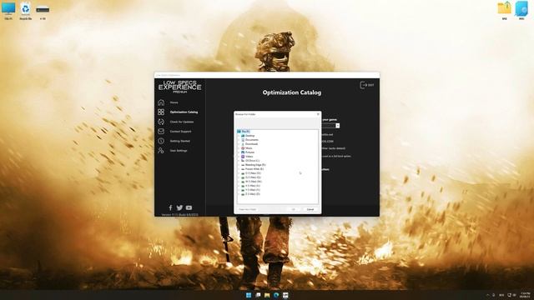Screen dimensions: 534x300
Task: Click the Task View taskbar icon
Action: click(258, 295)
